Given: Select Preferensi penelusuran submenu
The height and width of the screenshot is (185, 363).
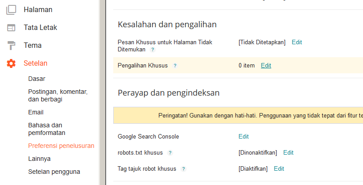Looking at the screenshot, I should point(61,146).
